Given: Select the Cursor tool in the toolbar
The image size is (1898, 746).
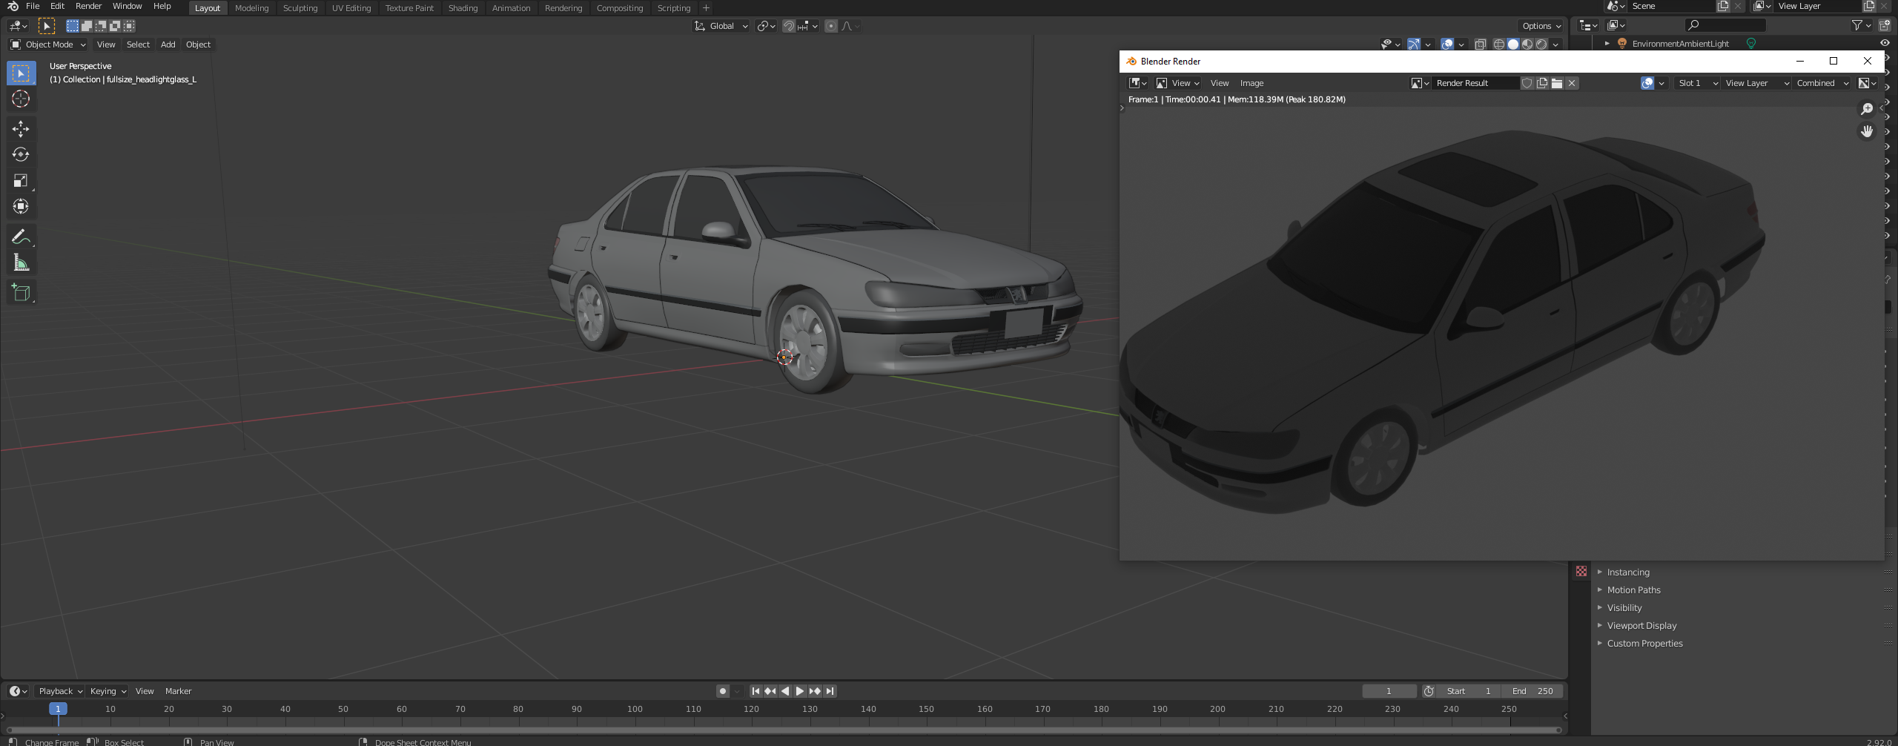Looking at the screenshot, I should coord(21,99).
